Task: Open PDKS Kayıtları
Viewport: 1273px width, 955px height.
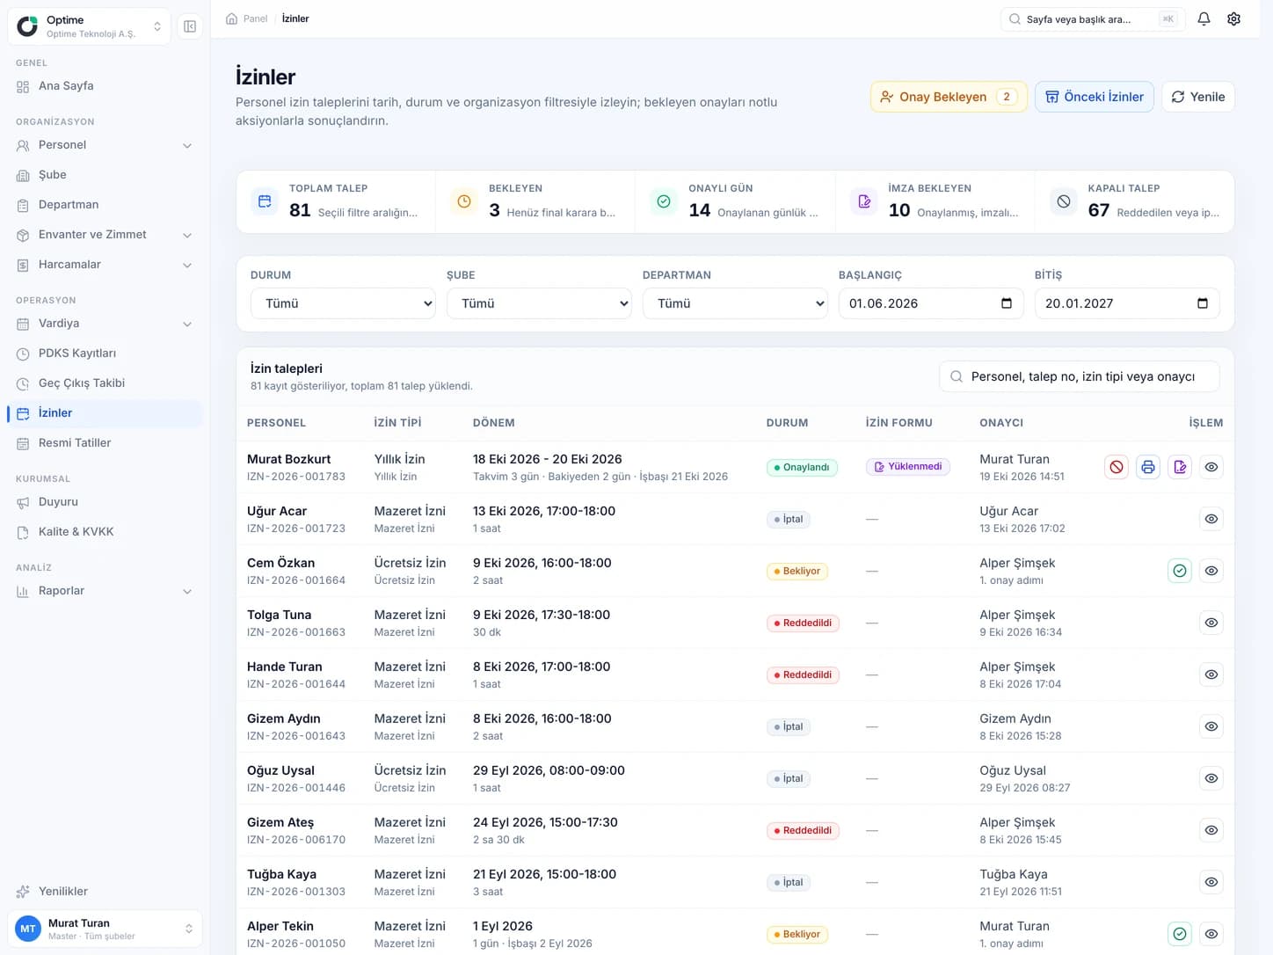Action: tap(105, 354)
